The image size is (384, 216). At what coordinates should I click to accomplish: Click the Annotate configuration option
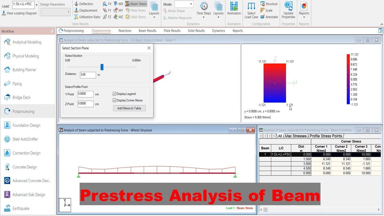pos(269,17)
